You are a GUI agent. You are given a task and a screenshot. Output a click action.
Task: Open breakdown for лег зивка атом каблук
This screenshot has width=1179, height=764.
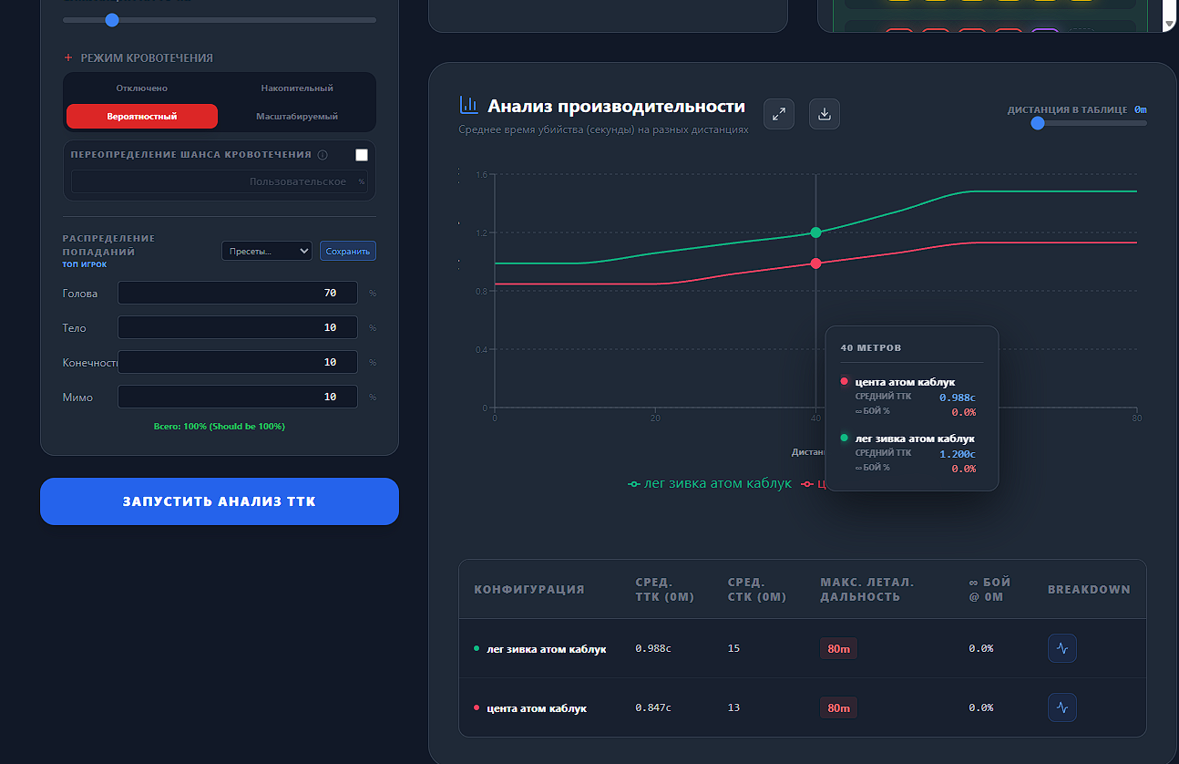click(1062, 648)
